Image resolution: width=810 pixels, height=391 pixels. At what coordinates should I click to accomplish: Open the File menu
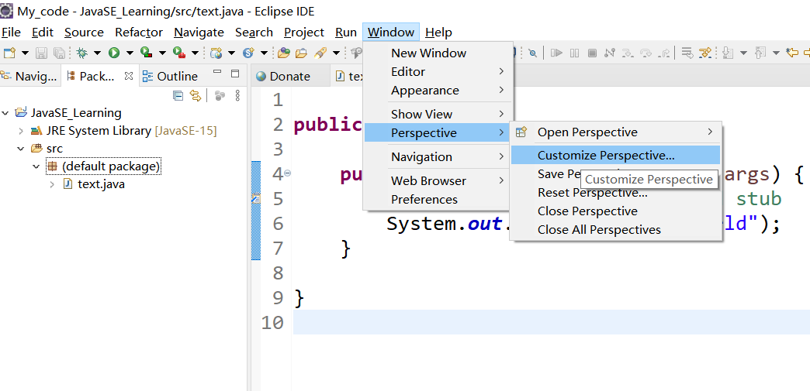pos(11,33)
